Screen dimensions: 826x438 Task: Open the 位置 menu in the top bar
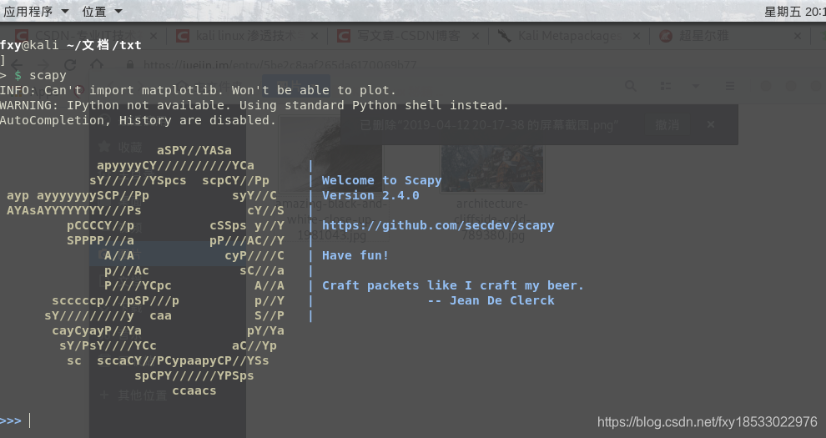(x=94, y=11)
